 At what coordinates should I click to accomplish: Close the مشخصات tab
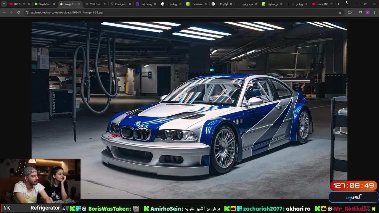click(x=205, y=4)
